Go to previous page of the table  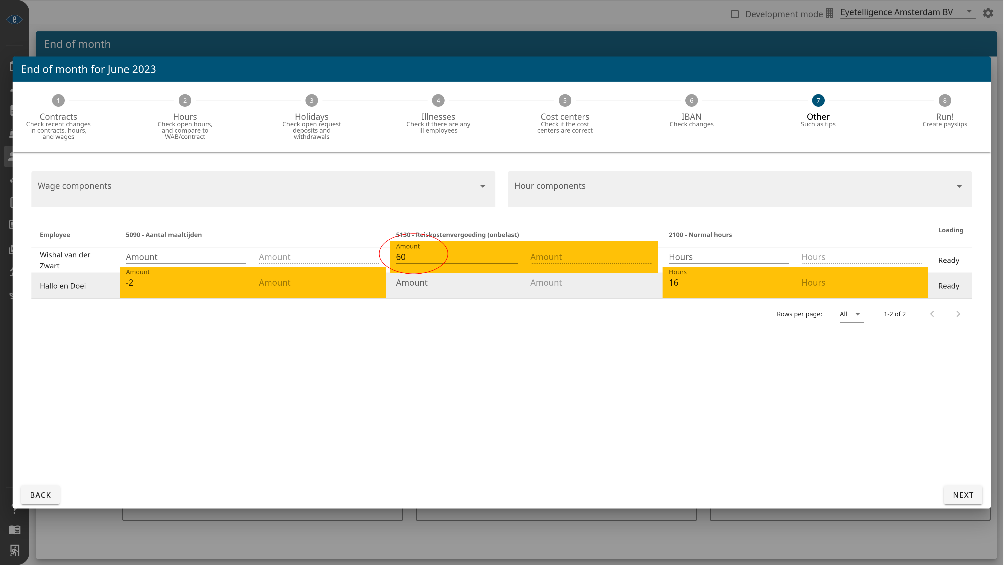(932, 314)
